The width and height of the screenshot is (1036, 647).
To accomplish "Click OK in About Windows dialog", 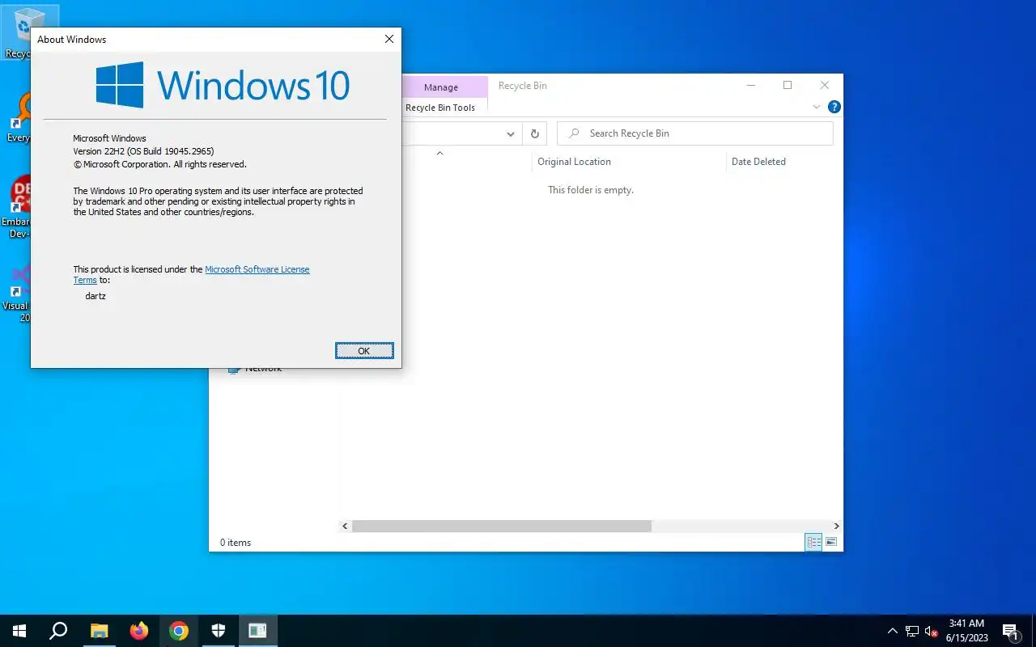I will tap(364, 350).
